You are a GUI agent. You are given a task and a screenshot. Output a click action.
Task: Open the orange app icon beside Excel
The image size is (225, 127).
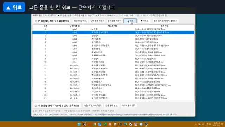(110, 124)
